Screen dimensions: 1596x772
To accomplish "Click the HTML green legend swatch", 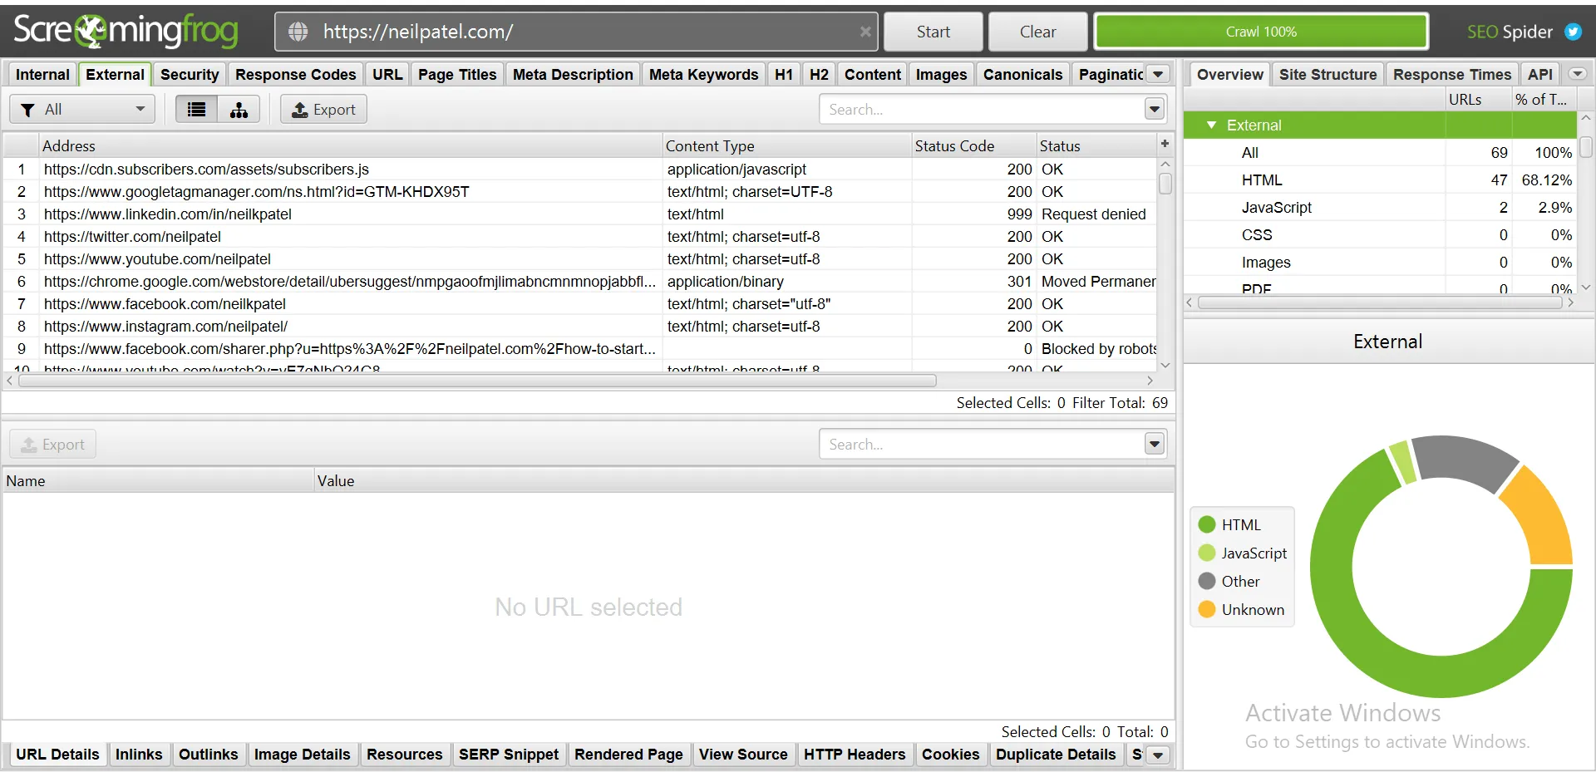I will (1207, 525).
